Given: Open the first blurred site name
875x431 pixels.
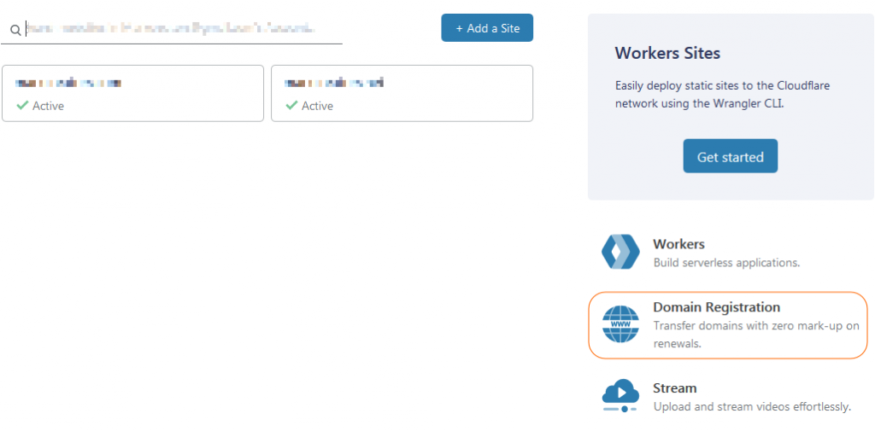Looking at the screenshot, I should [68, 84].
